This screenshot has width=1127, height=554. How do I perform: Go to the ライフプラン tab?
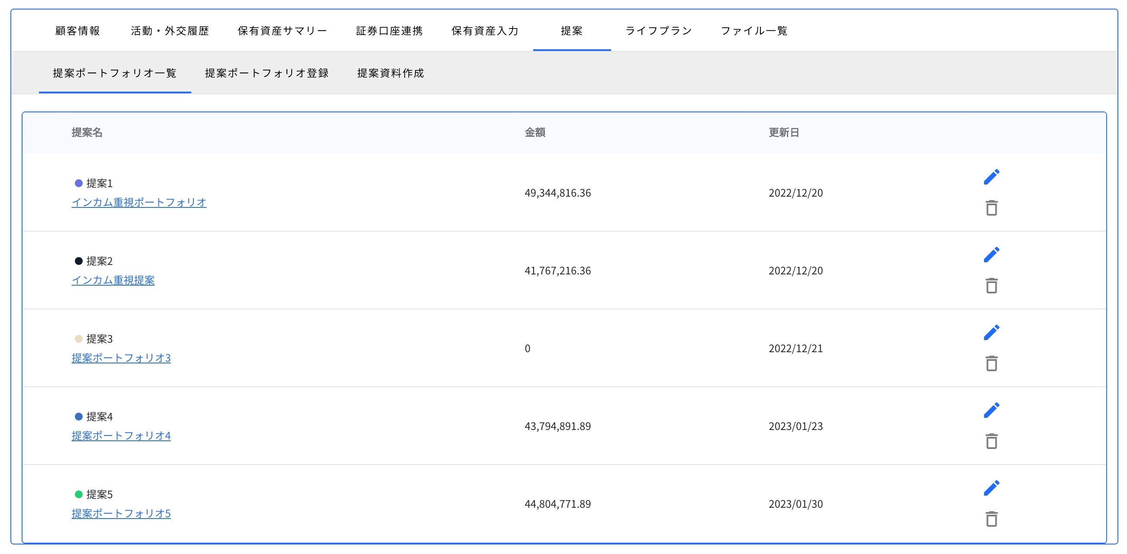(x=658, y=31)
